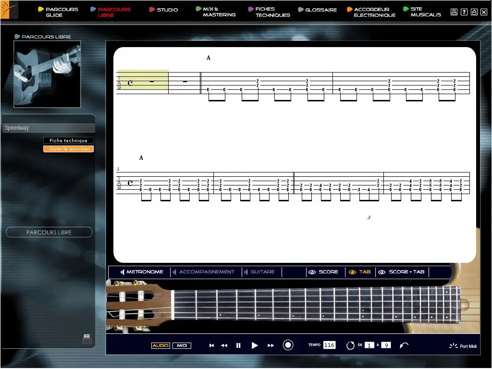Toggle the Metronome sound

pos(142,272)
